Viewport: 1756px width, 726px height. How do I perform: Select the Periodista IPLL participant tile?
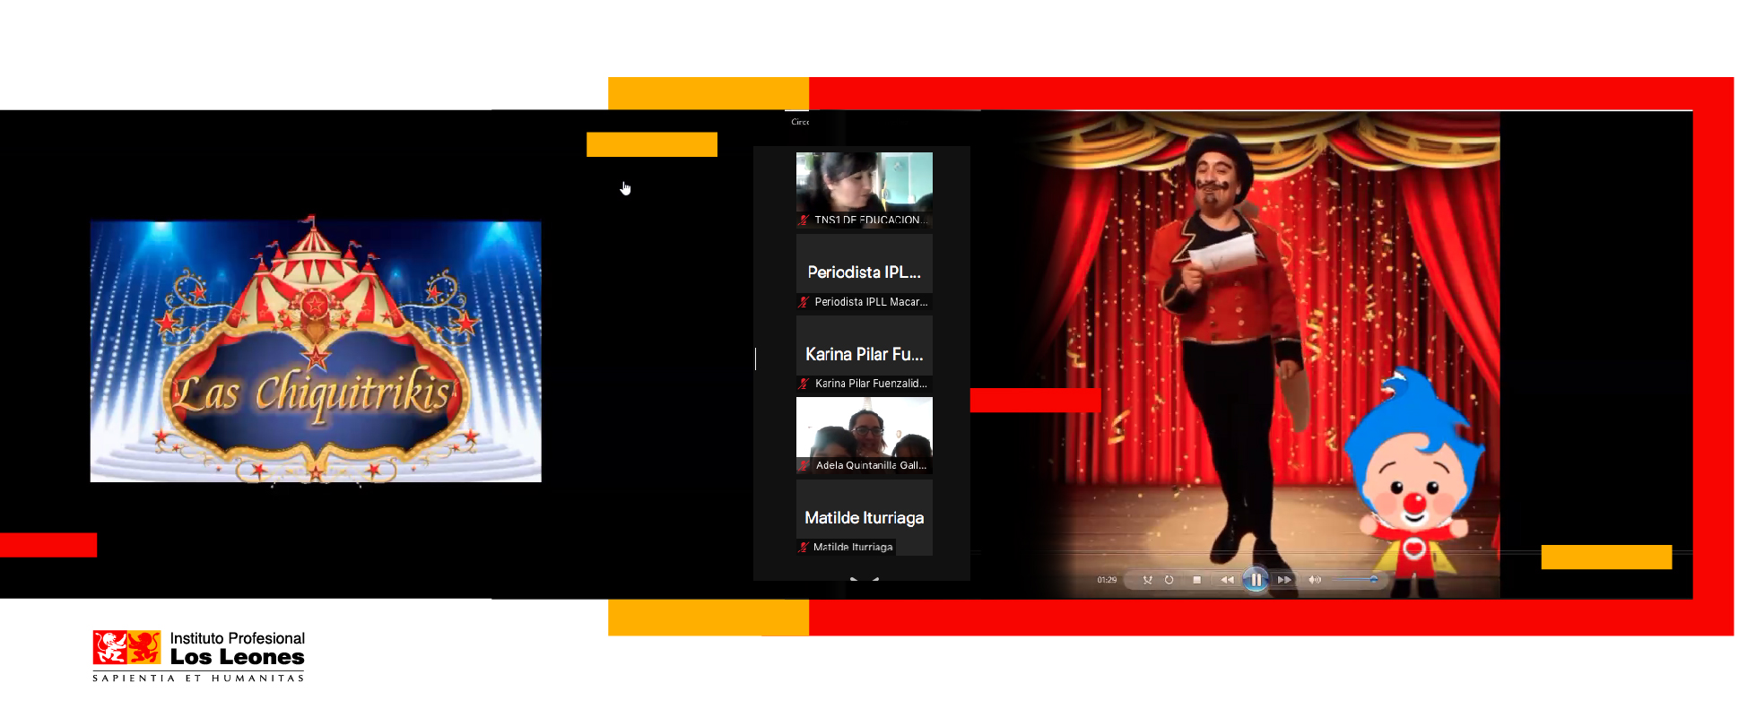point(865,272)
